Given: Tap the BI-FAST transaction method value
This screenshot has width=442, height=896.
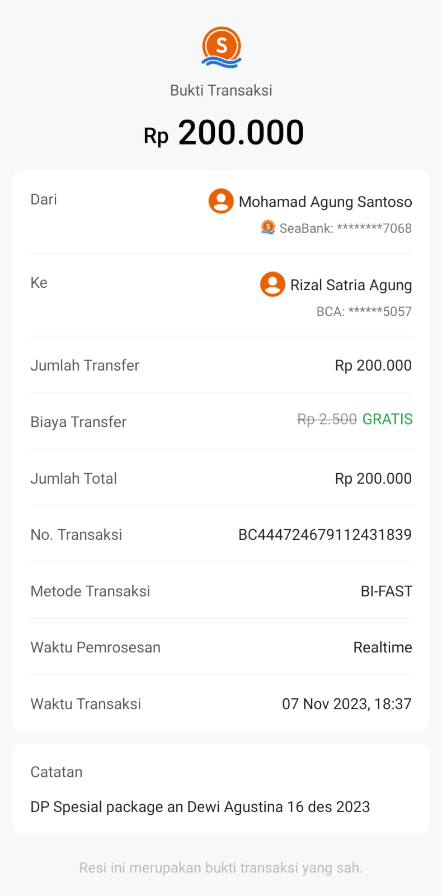Looking at the screenshot, I should tap(386, 591).
